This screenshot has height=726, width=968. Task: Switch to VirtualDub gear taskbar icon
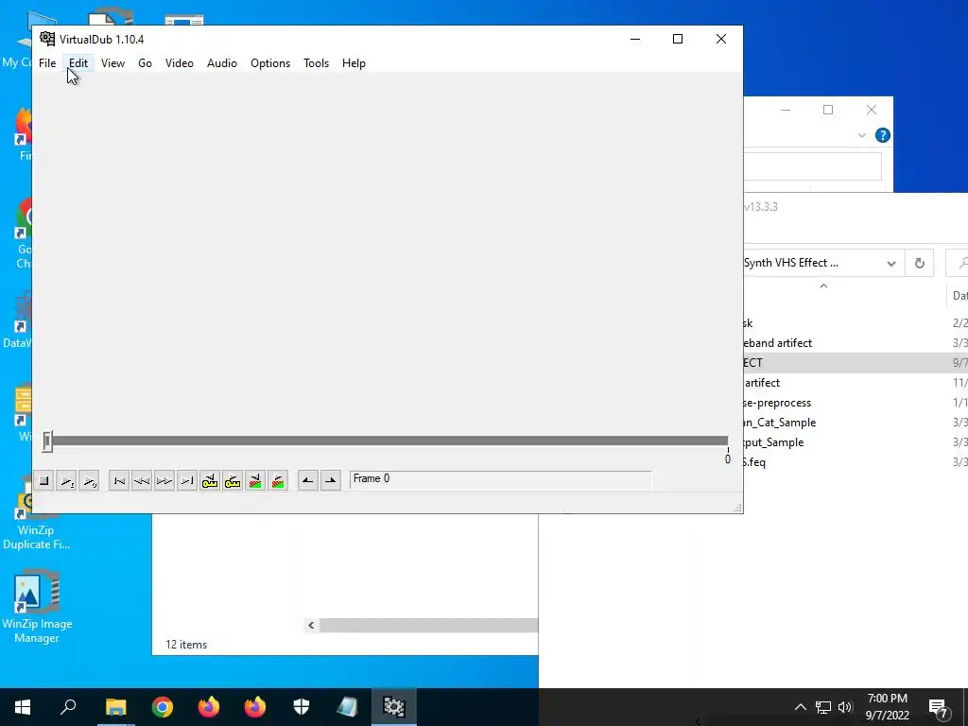click(394, 707)
